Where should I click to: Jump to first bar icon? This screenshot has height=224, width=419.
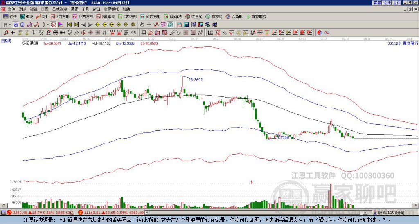click(x=69, y=25)
